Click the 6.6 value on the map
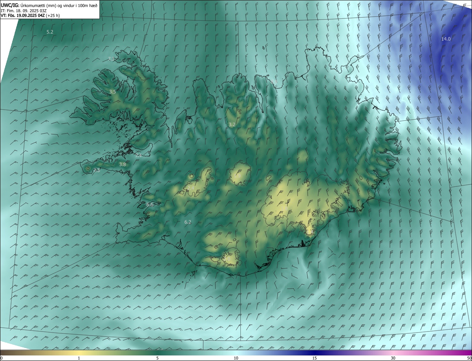This screenshot has width=472, height=361. 150,204
